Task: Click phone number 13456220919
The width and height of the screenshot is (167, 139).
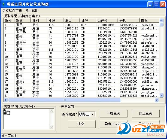Action: [x=128, y=25]
